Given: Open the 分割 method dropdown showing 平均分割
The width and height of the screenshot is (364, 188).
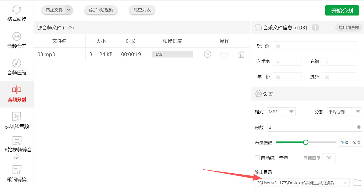Looking at the screenshot, I should [344, 112].
